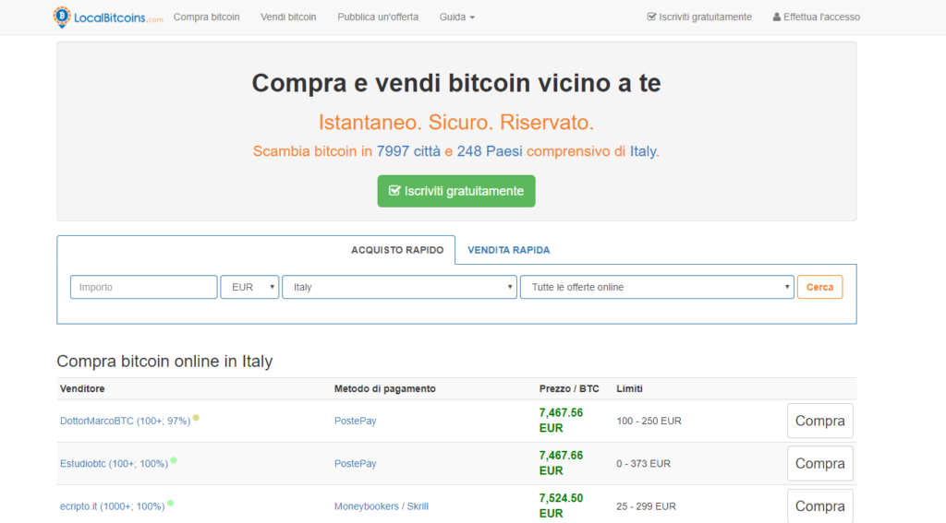This screenshot has width=946, height=523.
Task: Open the Tutte le offerte online dropdown
Action: tap(657, 287)
